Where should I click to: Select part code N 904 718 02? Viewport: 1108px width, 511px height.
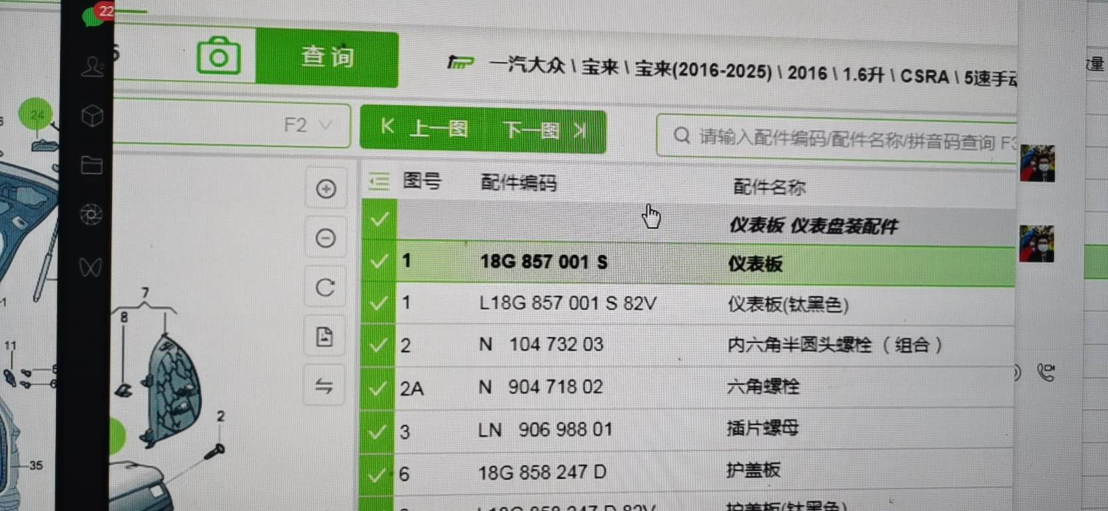point(540,387)
